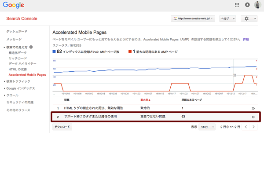Open the 10 行 rows-per-page dropdown

pyautogui.click(x=207, y=127)
